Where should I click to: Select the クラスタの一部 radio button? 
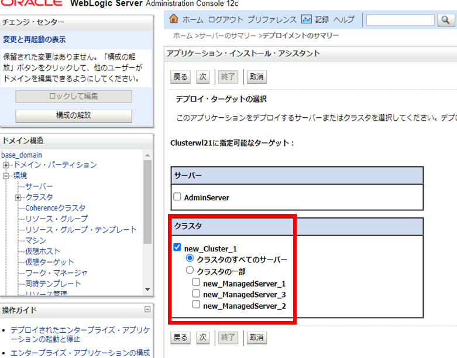[x=190, y=271]
